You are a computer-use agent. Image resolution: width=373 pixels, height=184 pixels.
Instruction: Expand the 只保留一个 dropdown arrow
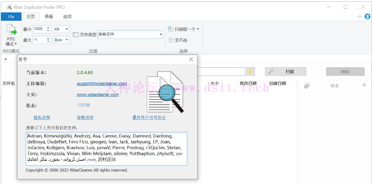pos(198,29)
